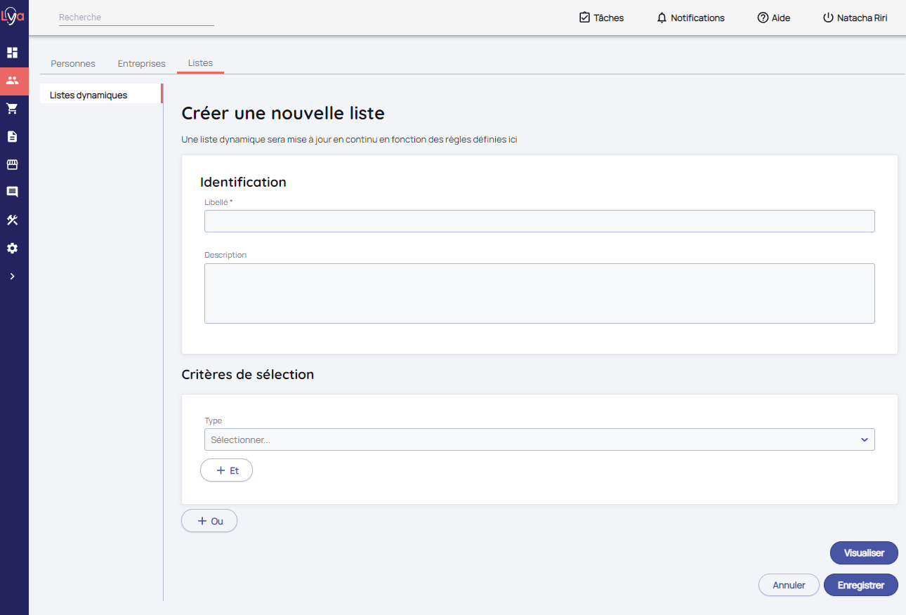Select Listes dynamiques in the side panel

click(88, 95)
